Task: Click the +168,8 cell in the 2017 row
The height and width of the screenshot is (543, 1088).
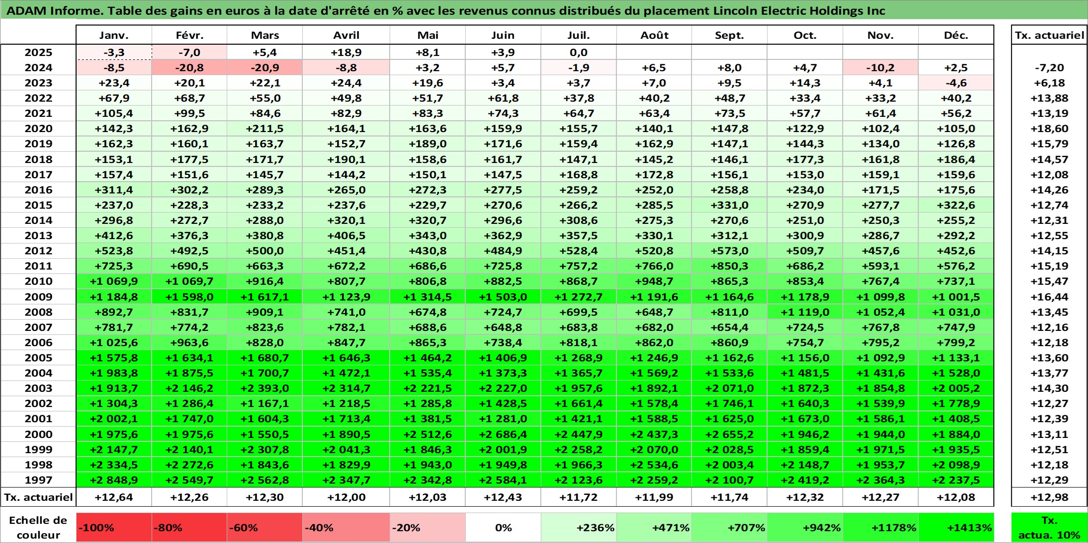Action: [x=579, y=175]
